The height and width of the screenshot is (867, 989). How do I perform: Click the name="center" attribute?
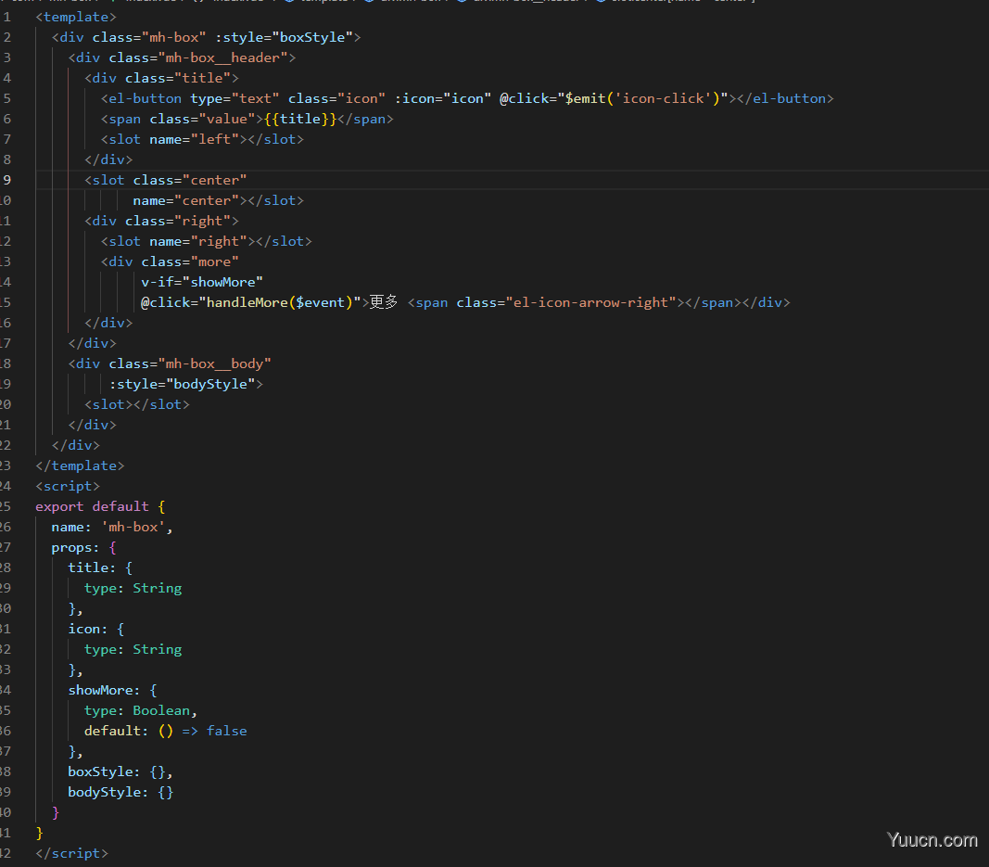(185, 200)
